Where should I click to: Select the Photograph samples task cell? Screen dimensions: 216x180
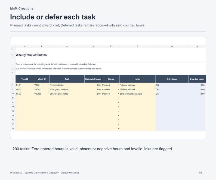pyautogui.click(x=67, y=89)
